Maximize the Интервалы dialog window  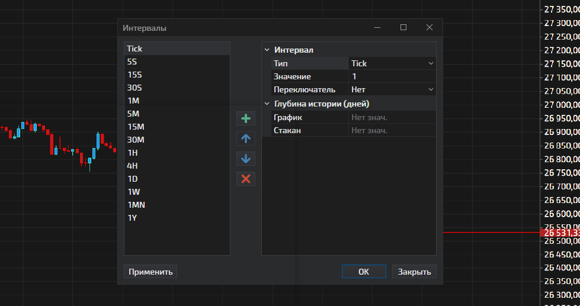[403, 27]
